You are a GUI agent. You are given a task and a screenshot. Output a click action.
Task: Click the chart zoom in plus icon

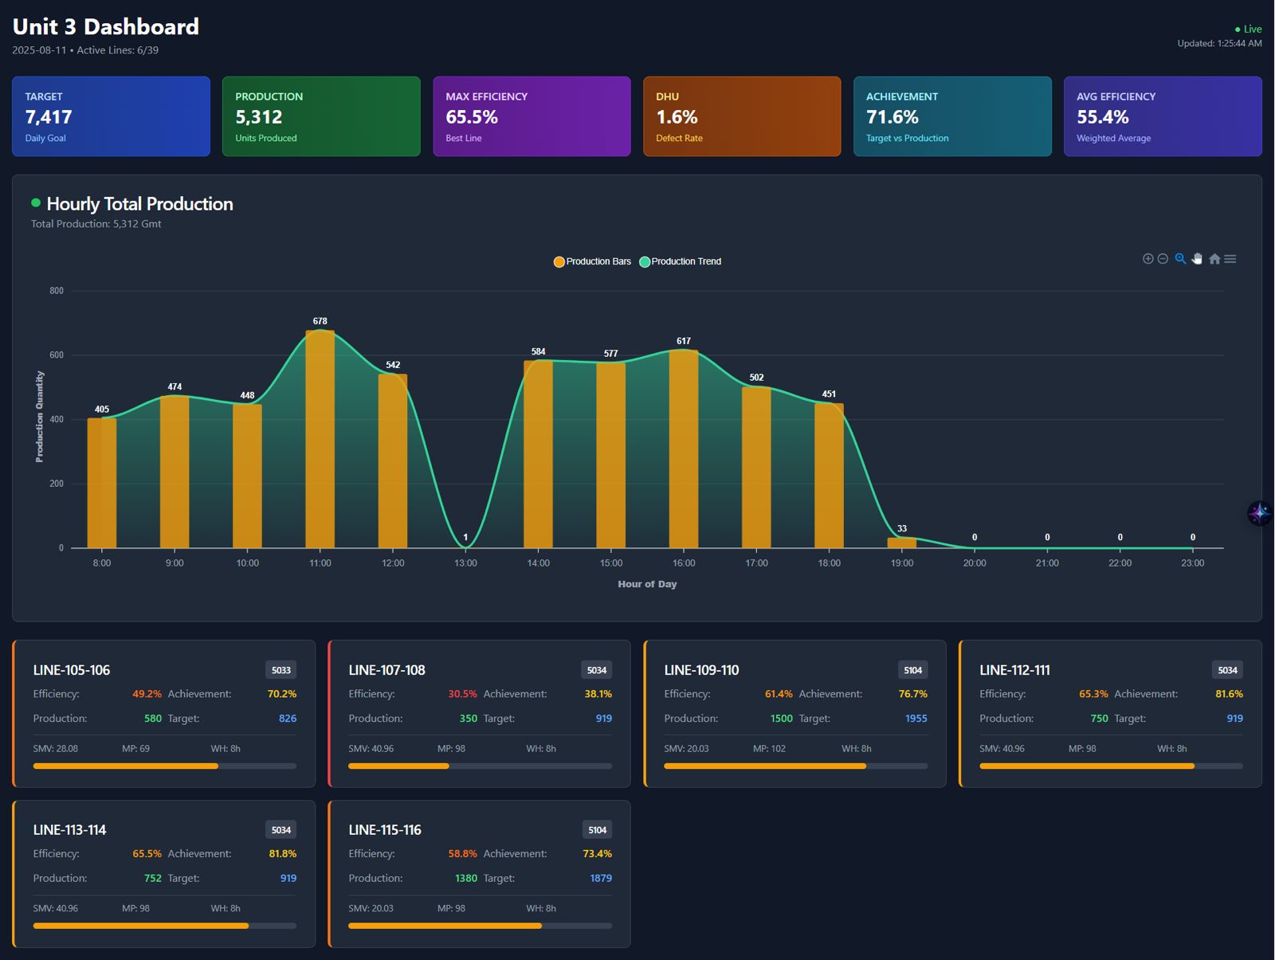point(1147,259)
